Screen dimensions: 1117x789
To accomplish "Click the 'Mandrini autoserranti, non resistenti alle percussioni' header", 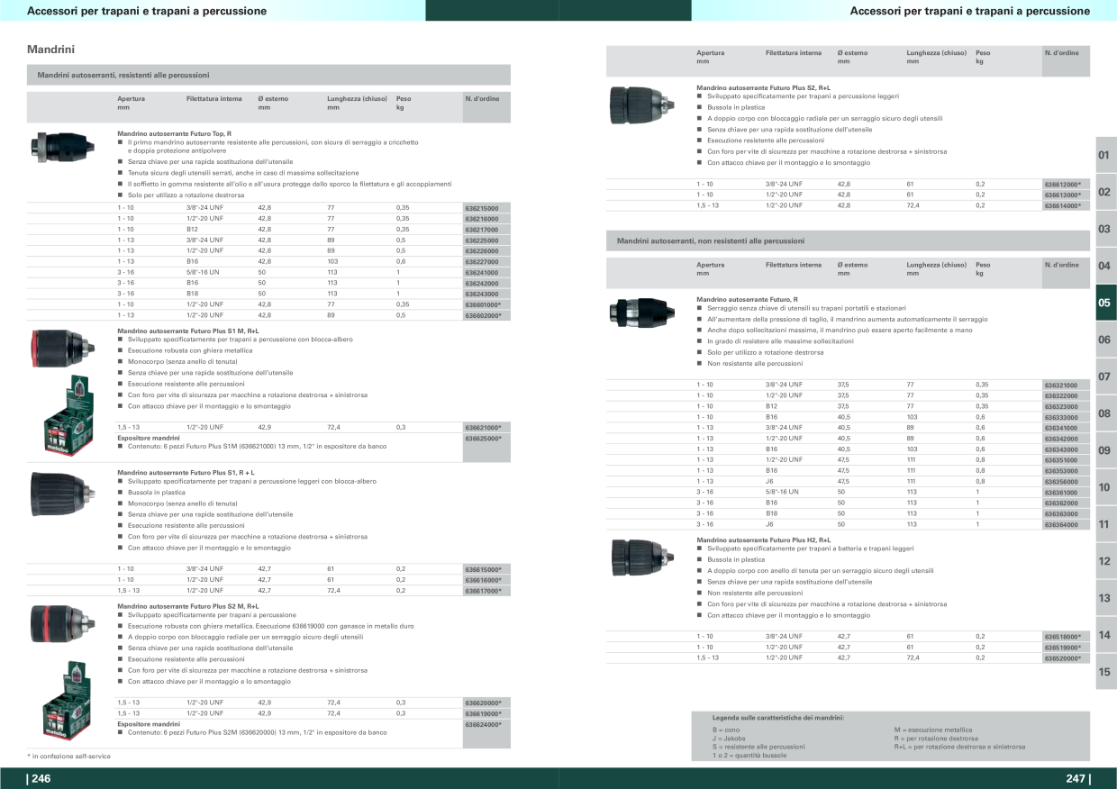I will click(848, 241).
